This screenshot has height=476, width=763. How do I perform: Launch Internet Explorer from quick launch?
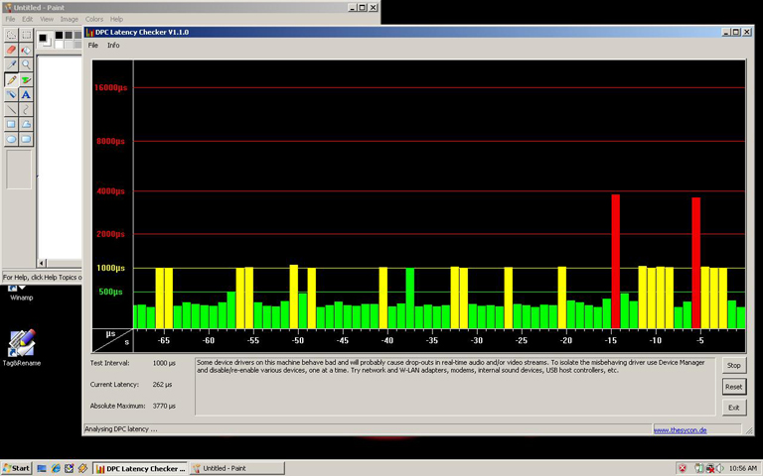point(56,468)
